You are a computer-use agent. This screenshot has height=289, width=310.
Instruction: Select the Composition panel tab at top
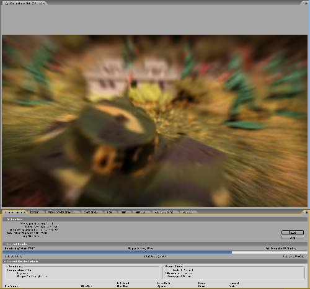(24, 3)
